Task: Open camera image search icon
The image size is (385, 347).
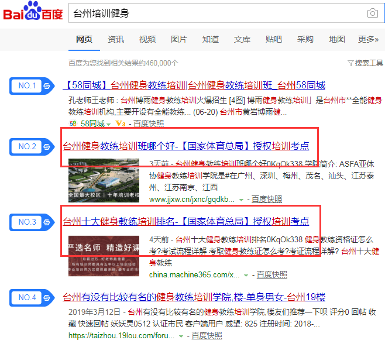Action: click(372, 13)
